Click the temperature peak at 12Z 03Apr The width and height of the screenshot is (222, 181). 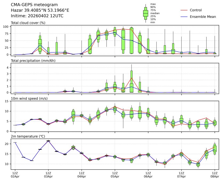coord(48,141)
